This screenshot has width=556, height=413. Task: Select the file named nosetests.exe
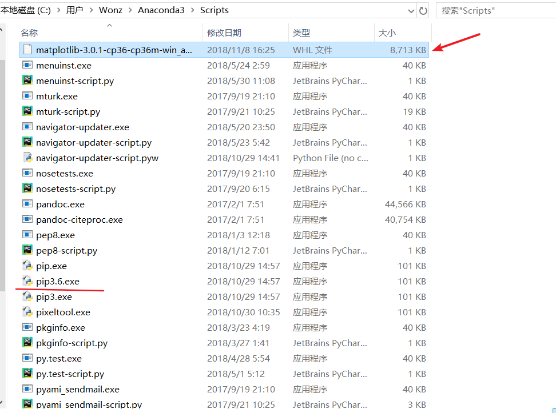coord(65,174)
